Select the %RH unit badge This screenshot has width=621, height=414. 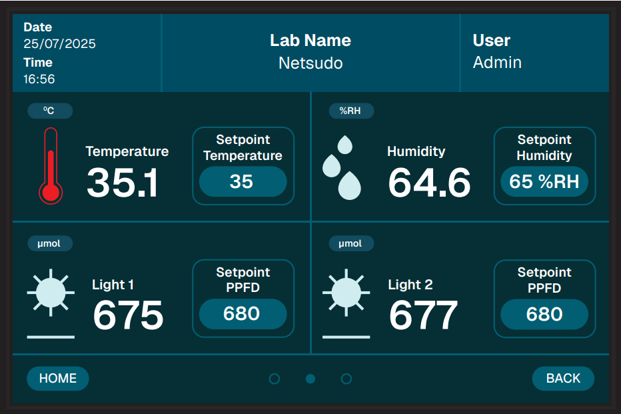click(351, 111)
